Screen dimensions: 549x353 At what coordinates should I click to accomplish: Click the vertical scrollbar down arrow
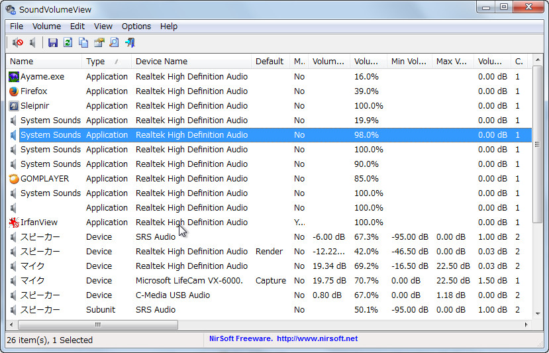pos(538,314)
